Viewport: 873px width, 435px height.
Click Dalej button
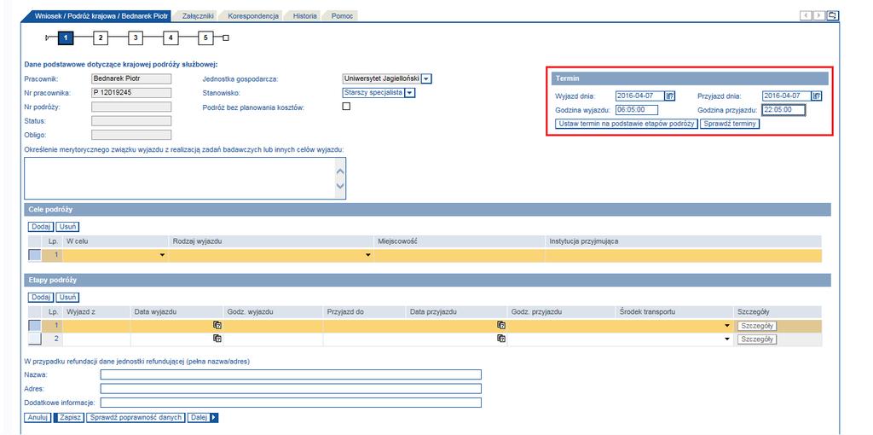(x=203, y=417)
